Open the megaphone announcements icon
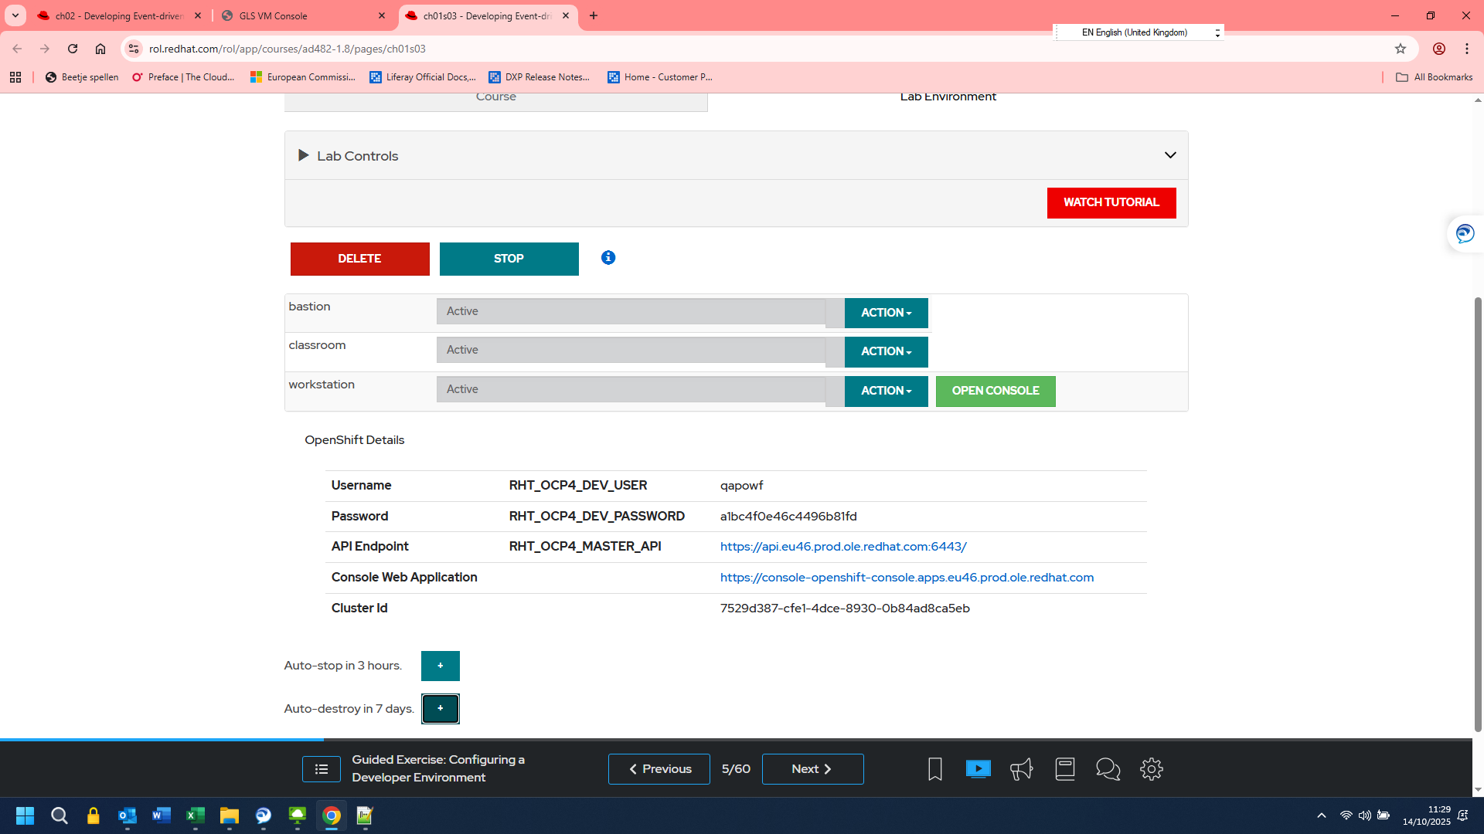Image resolution: width=1484 pixels, height=834 pixels. click(1021, 769)
